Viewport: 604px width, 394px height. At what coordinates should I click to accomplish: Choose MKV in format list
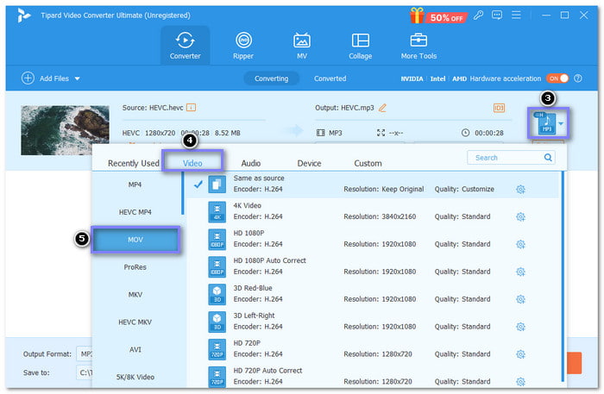(135, 295)
